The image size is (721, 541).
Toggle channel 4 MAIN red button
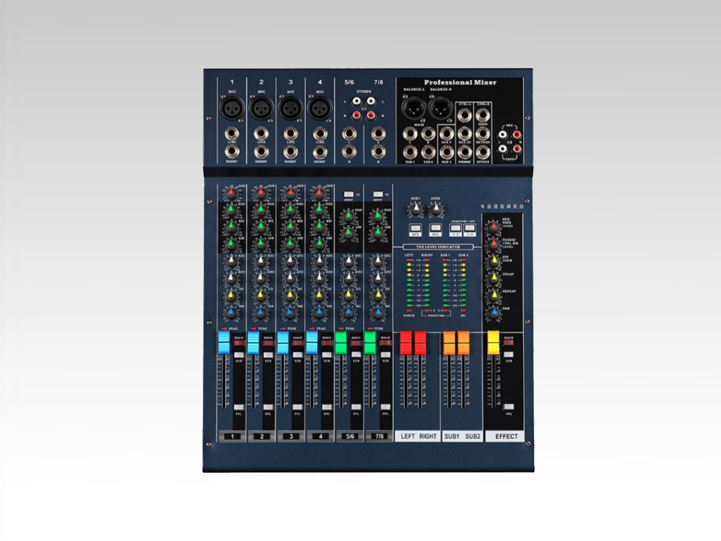point(327,343)
